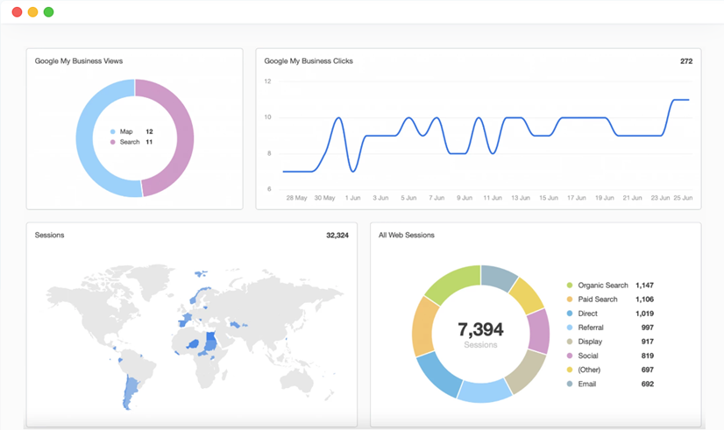The image size is (724, 430).
Task: Click the 272 total clicks value
Action: (686, 61)
